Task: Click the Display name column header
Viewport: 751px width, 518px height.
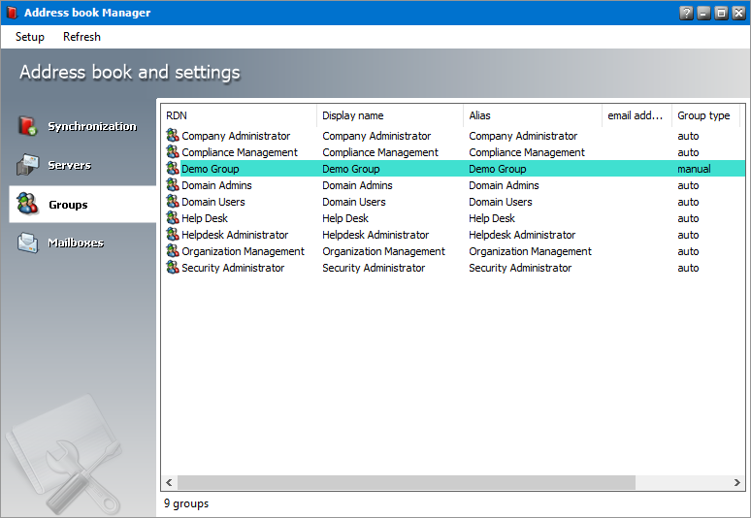Action: point(389,115)
